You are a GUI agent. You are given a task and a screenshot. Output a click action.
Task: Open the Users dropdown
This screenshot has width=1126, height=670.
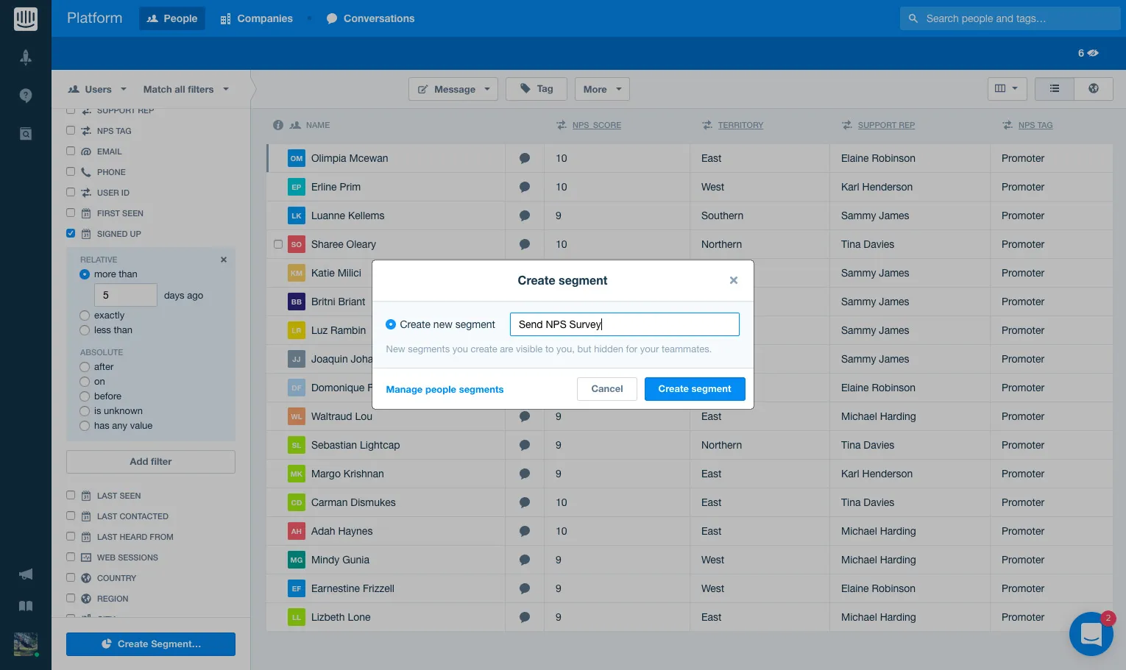pyautogui.click(x=97, y=90)
